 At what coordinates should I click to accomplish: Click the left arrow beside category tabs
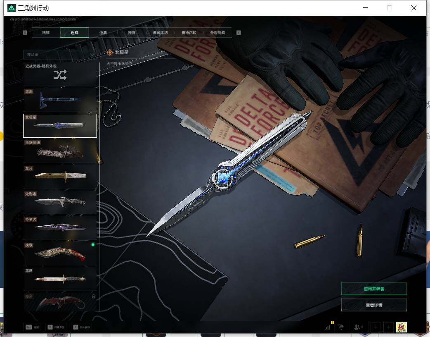point(25,33)
